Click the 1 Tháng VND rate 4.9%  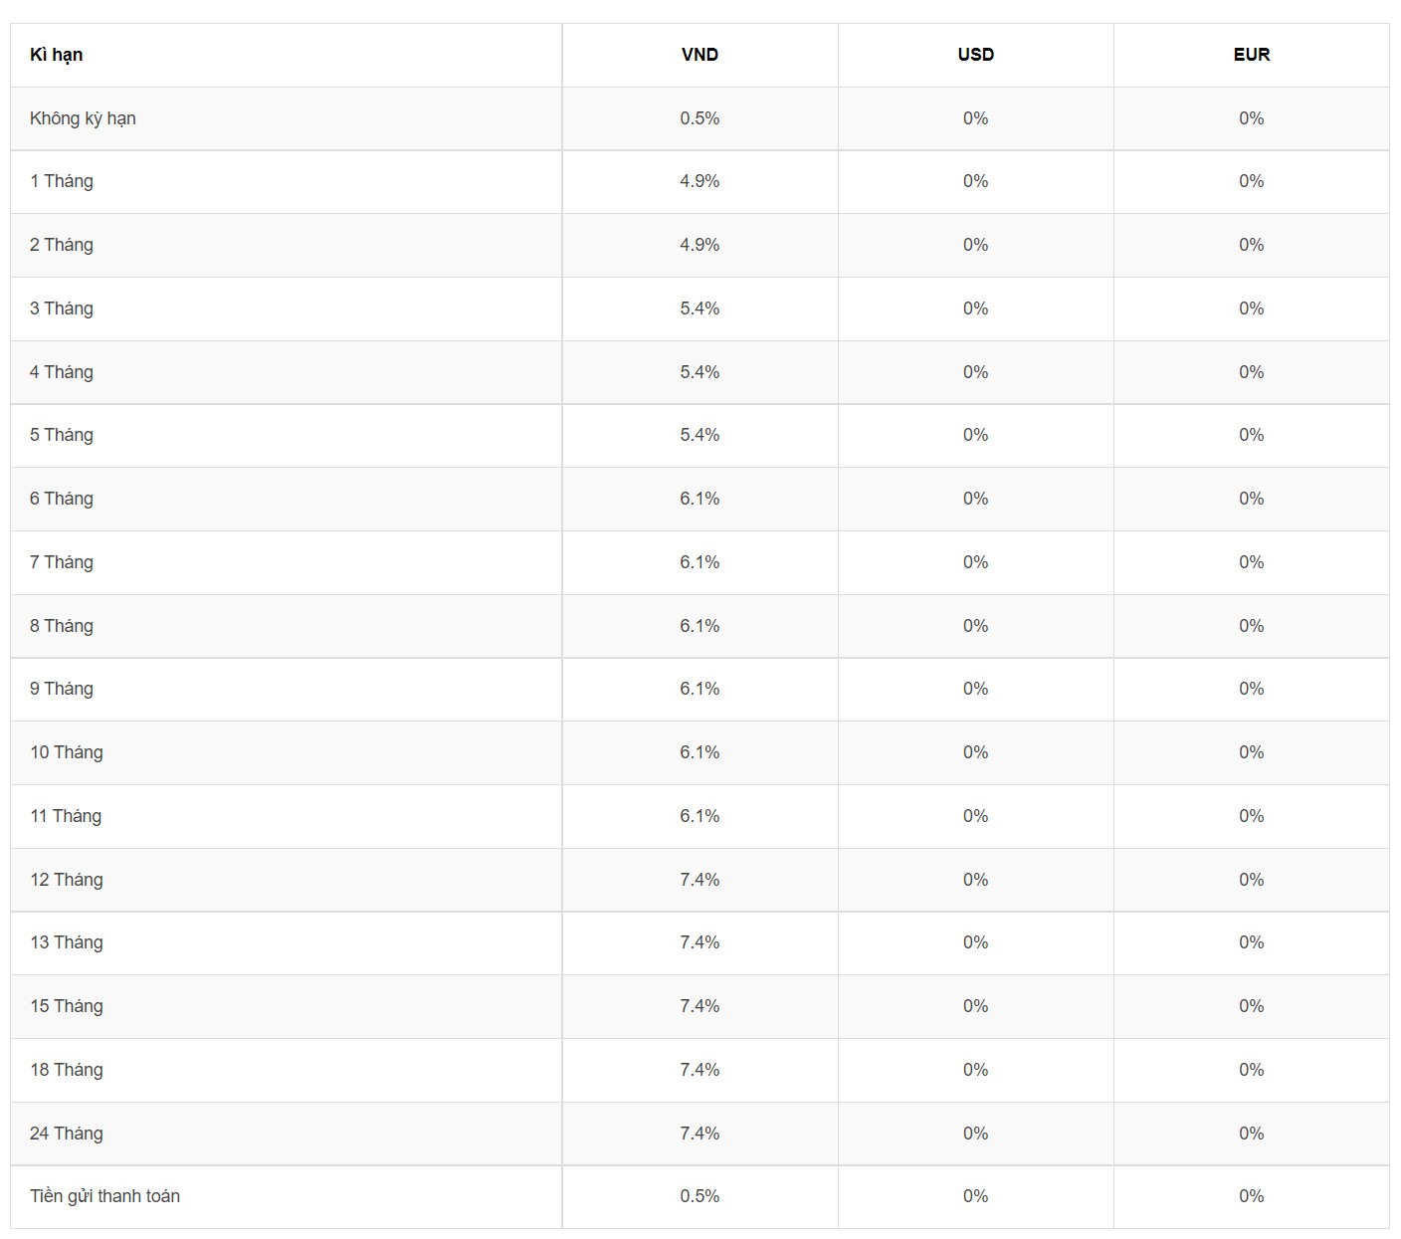pyautogui.click(x=700, y=181)
